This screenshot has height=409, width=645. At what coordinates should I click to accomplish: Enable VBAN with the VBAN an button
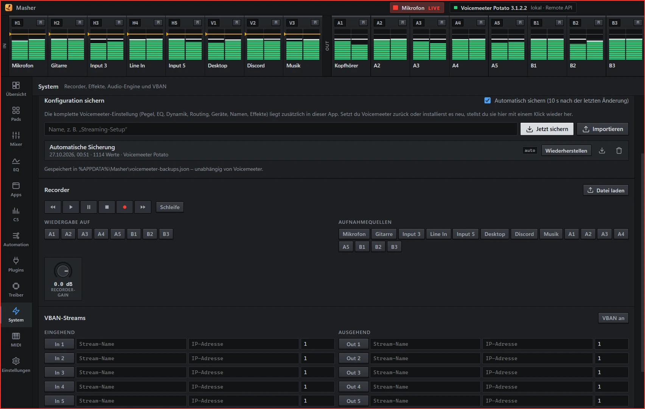[613, 318]
